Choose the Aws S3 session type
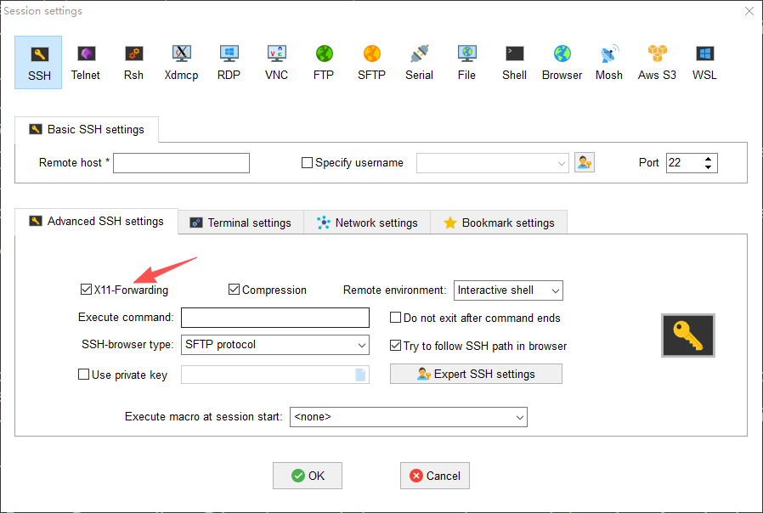The height and width of the screenshot is (513, 763). [x=657, y=62]
